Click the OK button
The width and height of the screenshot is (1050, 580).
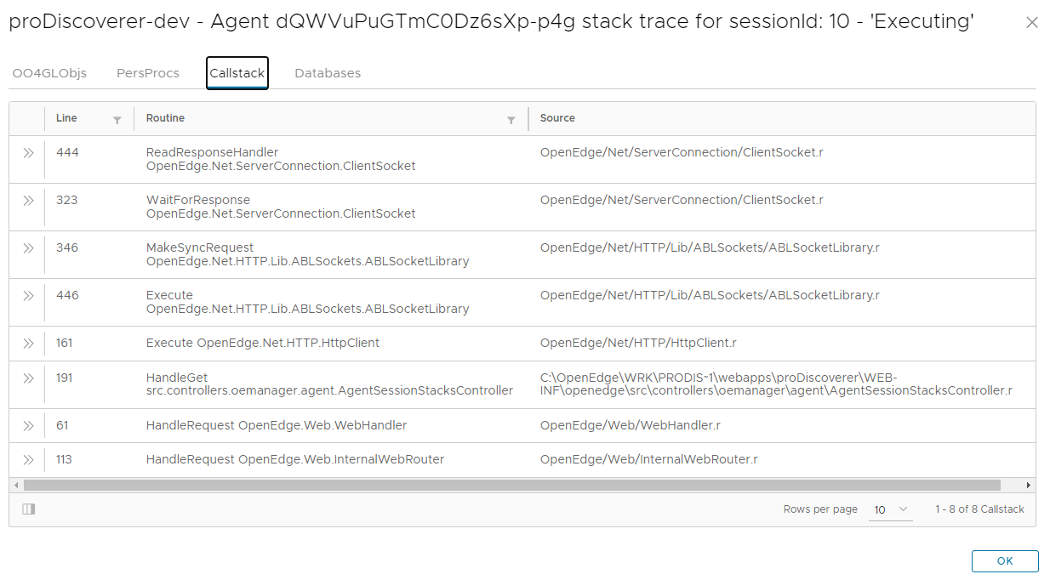pos(1004,561)
